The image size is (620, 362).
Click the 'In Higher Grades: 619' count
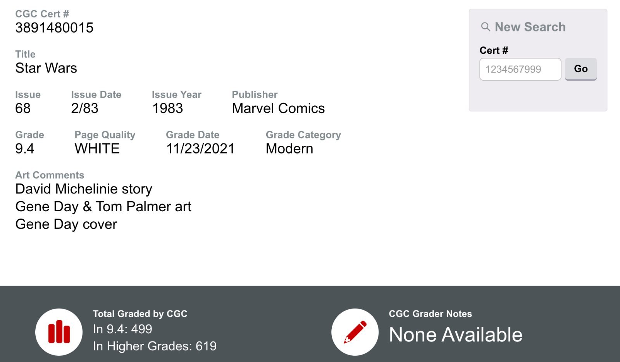[155, 346]
